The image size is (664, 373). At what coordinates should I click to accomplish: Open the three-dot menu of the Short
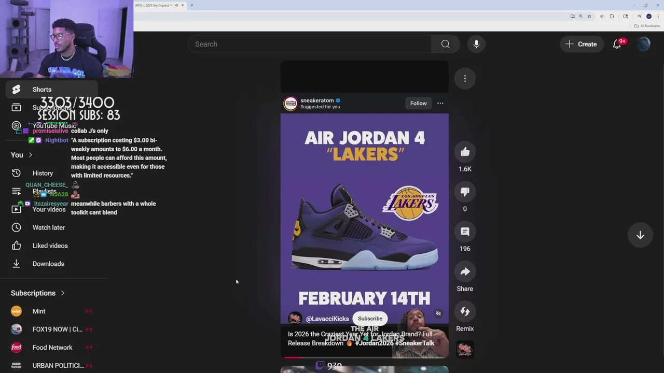coord(465,79)
